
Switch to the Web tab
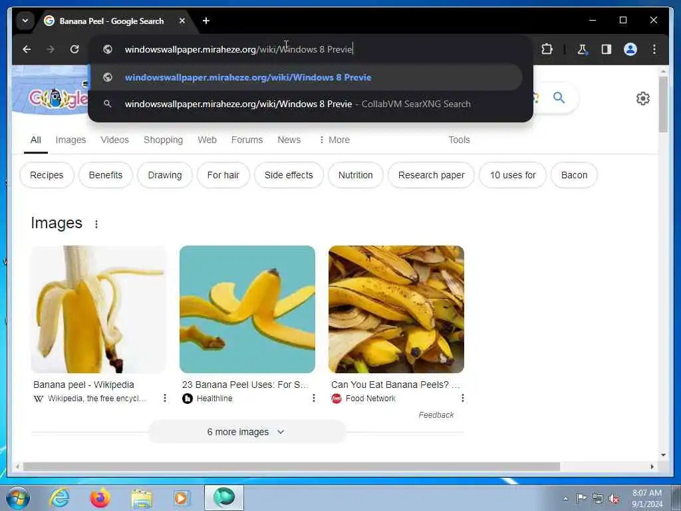207,140
